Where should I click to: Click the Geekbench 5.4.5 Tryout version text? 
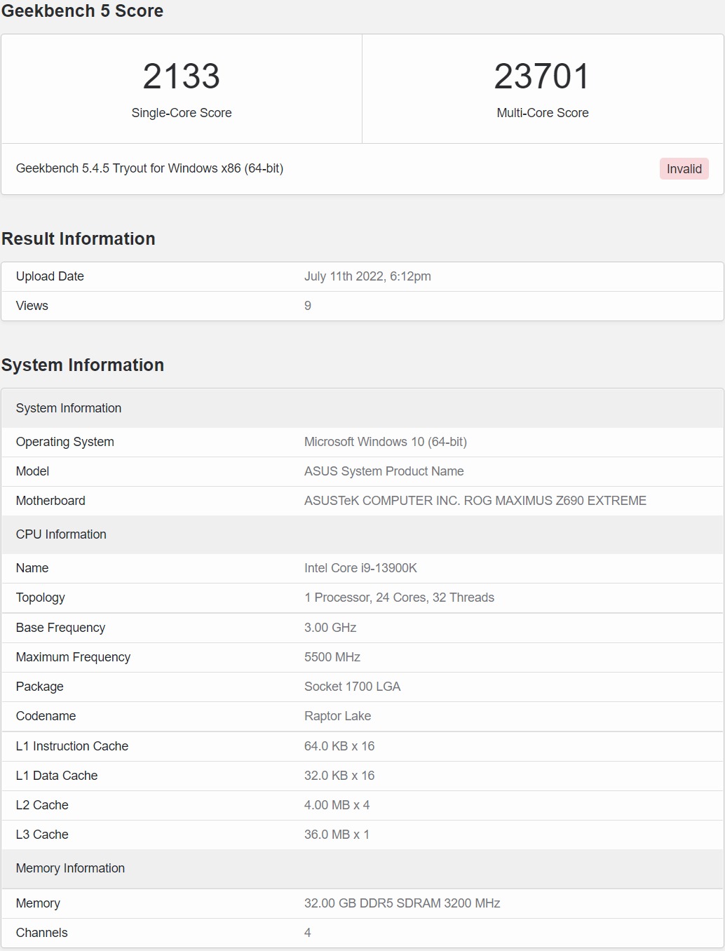pyautogui.click(x=149, y=168)
